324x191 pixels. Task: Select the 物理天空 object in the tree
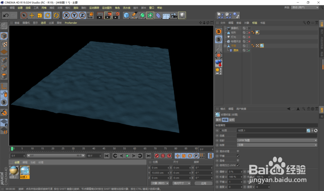click(x=236, y=41)
